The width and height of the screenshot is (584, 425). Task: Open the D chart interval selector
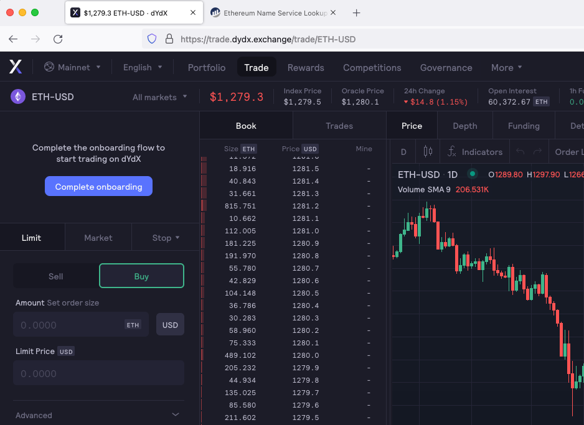click(x=403, y=152)
